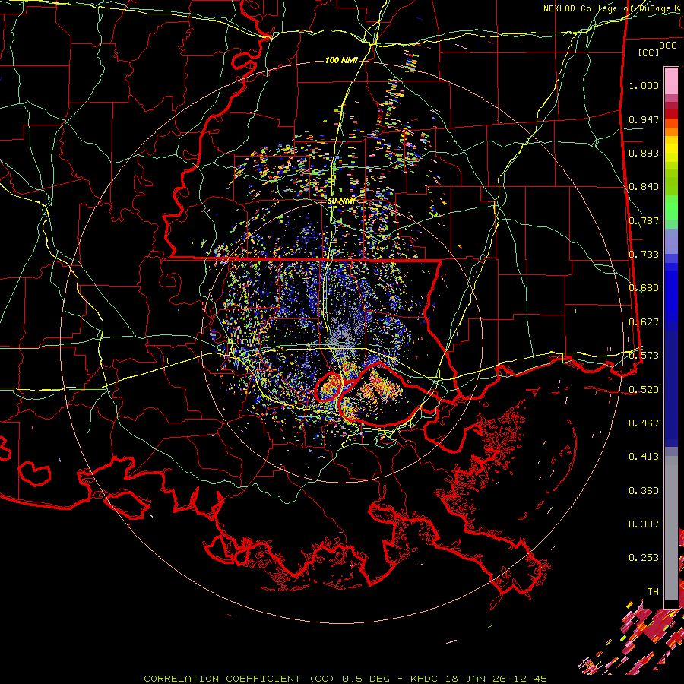Viewport: 684px width, 684px height.
Task: Select the 0.733 scale value
Action: 644,255
